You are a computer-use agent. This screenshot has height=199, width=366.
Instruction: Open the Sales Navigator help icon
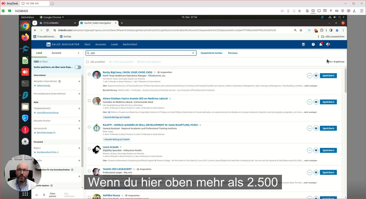tap(313, 44)
